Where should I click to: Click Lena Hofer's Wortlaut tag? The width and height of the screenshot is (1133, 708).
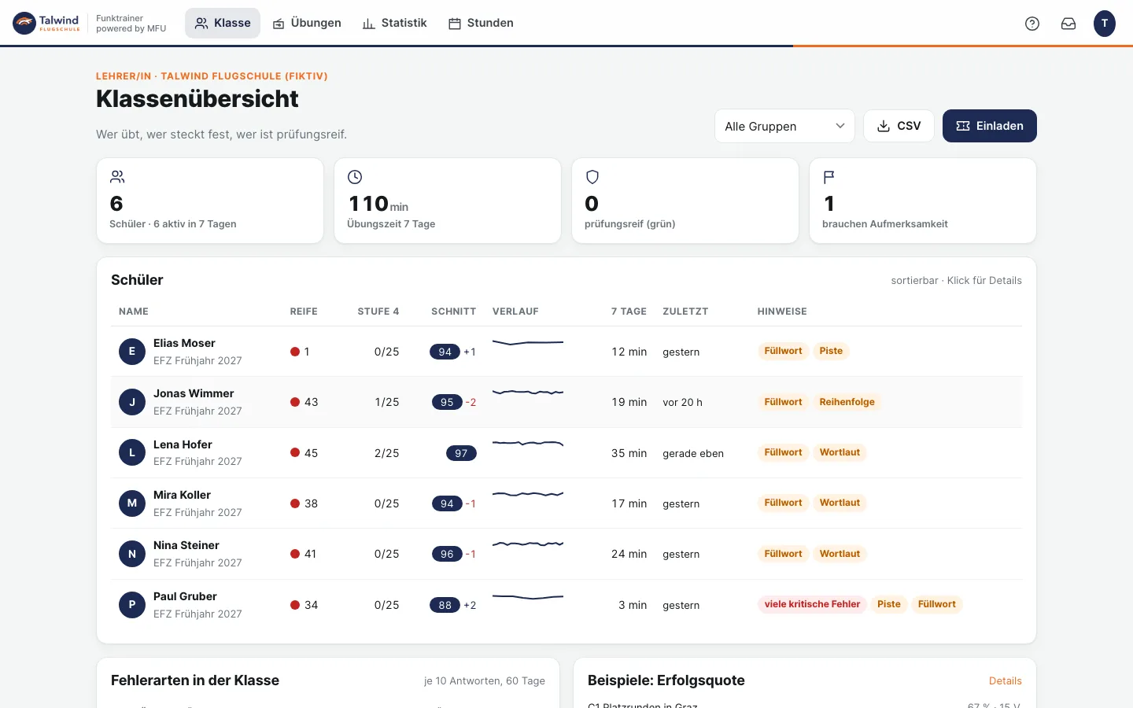(840, 452)
